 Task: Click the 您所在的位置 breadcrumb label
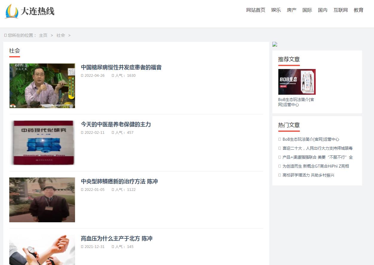coord(22,35)
